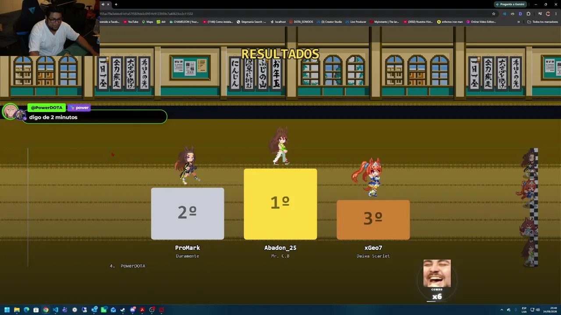The width and height of the screenshot is (561, 315).
Task: Open the glasses-shaped extension icon
Action: tap(512, 14)
